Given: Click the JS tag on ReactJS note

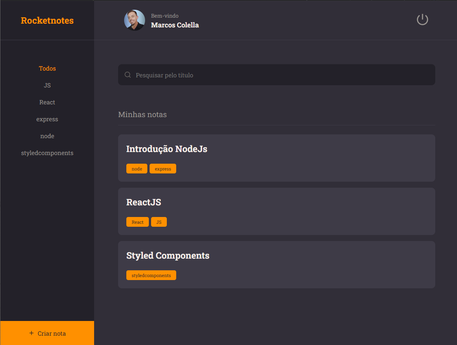Looking at the screenshot, I should 159,222.
